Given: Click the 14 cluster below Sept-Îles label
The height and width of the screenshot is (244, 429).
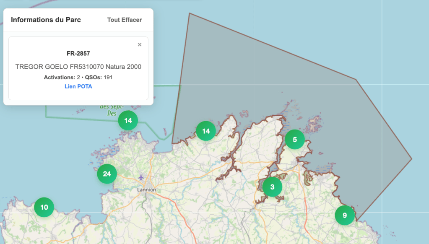Looking at the screenshot, I should (x=128, y=121).
